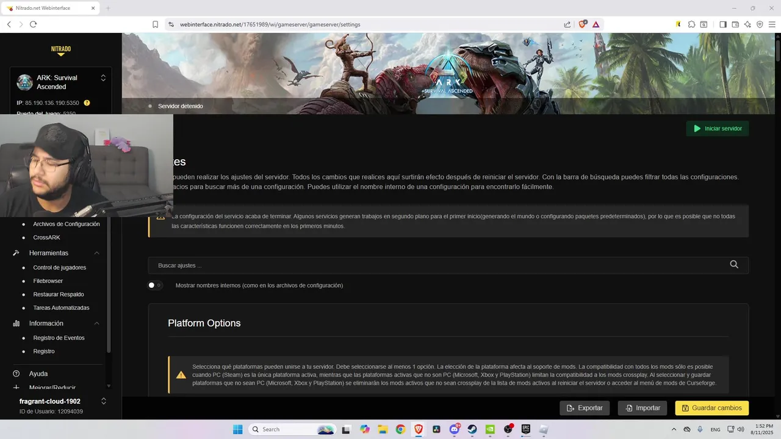The width and height of the screenshot is (781, 439).
Task: Open the share page icon
Action: (567, 24)
